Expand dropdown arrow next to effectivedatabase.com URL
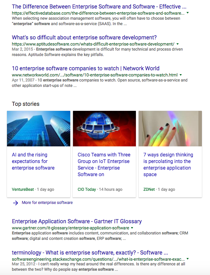 188,13
